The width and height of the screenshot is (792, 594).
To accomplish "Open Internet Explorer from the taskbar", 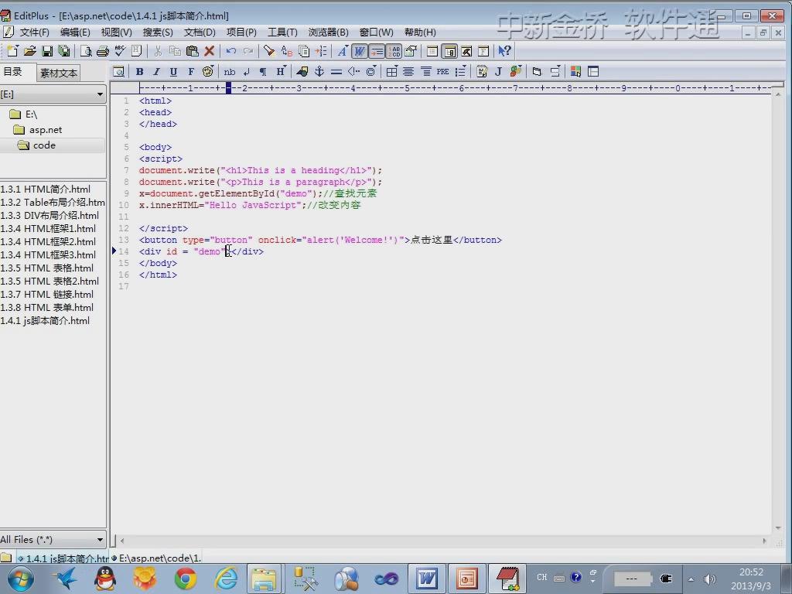I will point(226,579).
